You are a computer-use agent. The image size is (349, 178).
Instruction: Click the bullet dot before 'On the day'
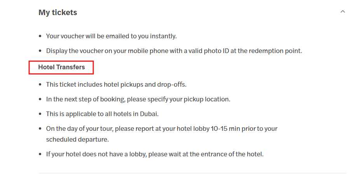click(40, 129)
